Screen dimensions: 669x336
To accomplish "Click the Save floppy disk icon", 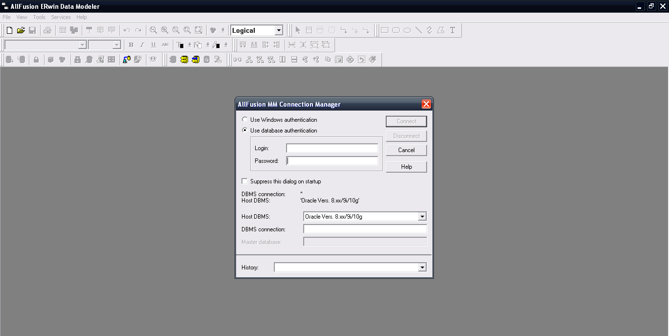I will 32,30.
